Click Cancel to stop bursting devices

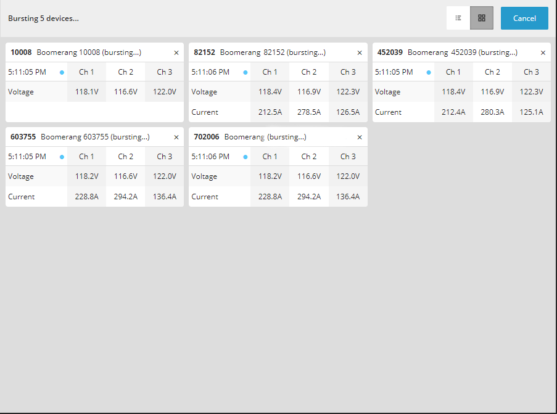[x=524, y=18]
